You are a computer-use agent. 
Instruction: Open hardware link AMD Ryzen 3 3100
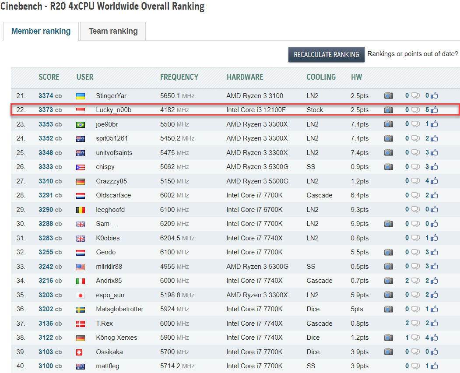[255, 96]
